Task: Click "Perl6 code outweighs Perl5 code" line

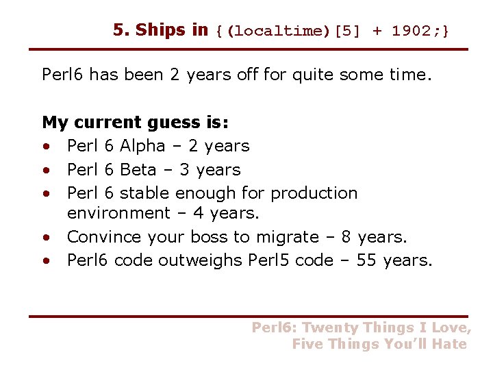Action: pos(249,260)
